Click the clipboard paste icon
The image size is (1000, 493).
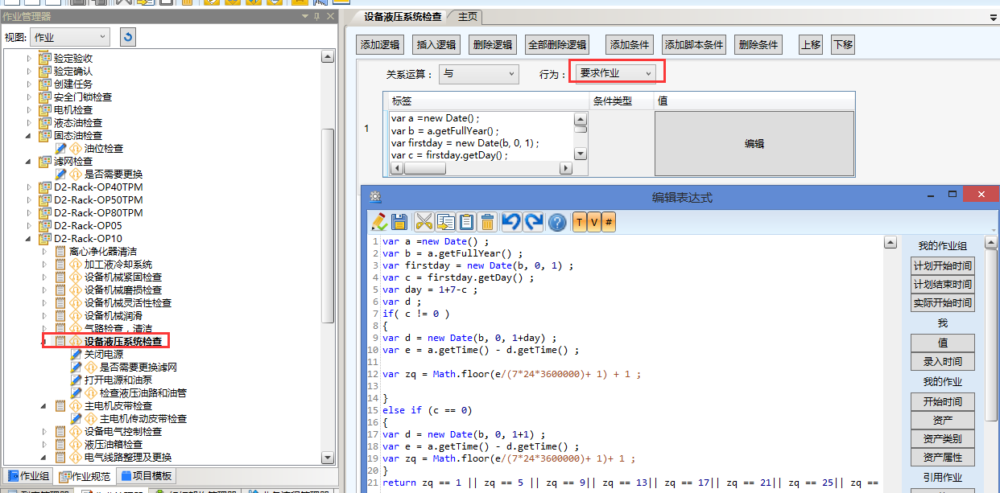[x=466, y=223]
